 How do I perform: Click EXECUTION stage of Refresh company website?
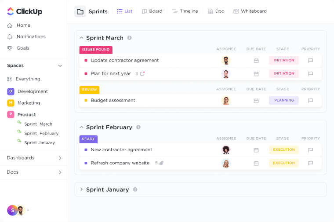tap(284, 163)
